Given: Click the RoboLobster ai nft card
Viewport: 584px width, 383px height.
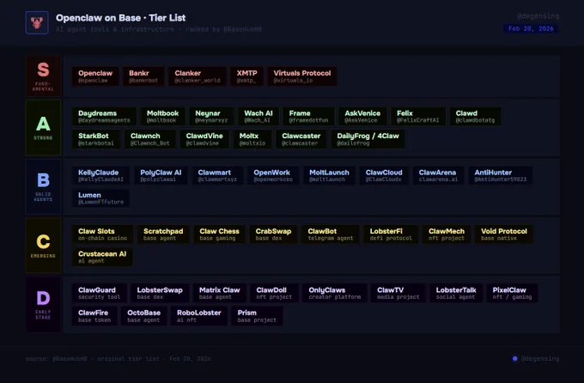Looking at the screenshot, I should (199, 315).
